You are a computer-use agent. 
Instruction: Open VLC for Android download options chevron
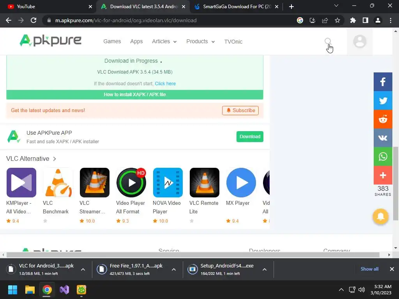pyautogui.click(x=83, y=269)
